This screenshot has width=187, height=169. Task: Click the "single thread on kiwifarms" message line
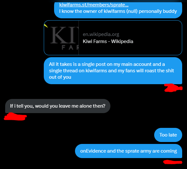111,71
